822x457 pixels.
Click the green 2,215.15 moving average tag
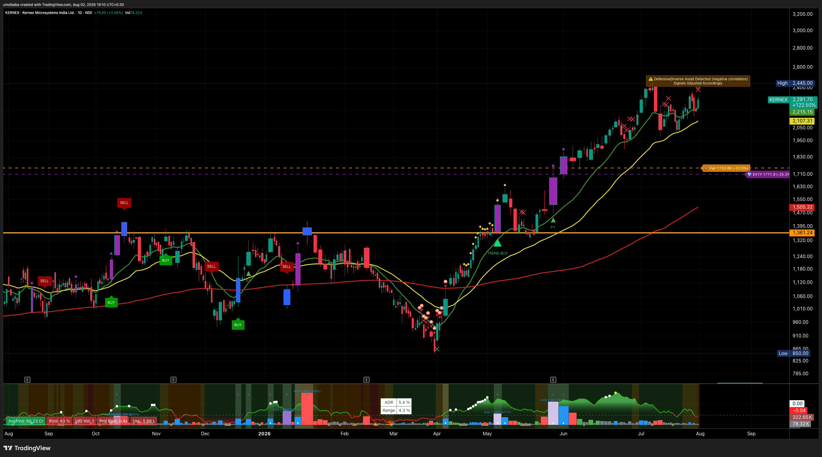(x=802, y=112)
